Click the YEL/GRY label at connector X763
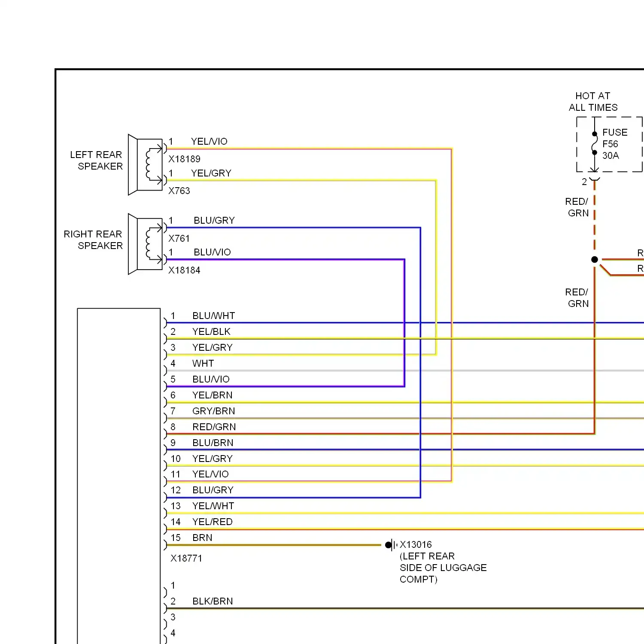This screenshot has width=644, height=644. (x=211, y=173)
